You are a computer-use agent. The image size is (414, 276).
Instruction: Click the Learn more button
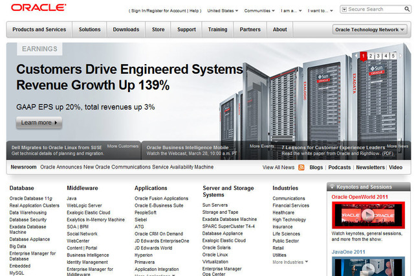(39, 122)
